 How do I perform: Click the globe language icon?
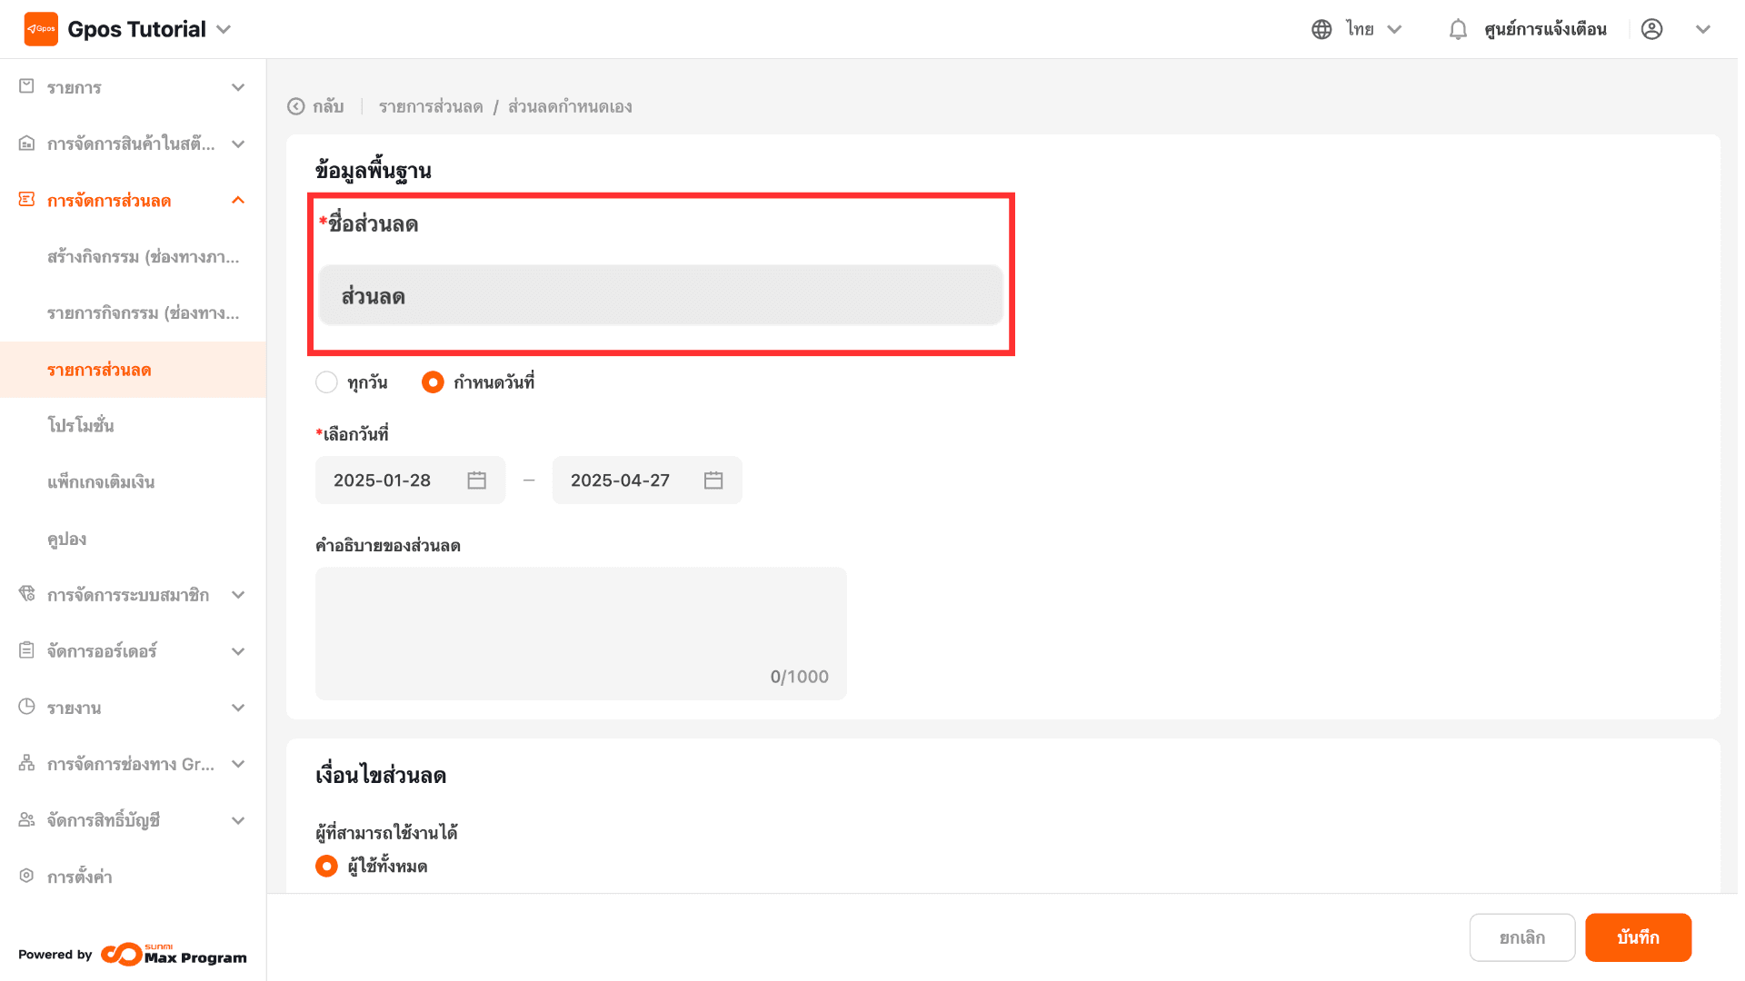1321,29
